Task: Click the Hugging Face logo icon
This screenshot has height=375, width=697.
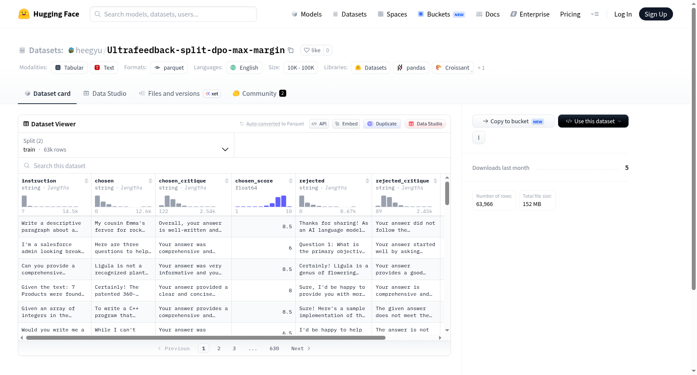Action: coord(24,14)
